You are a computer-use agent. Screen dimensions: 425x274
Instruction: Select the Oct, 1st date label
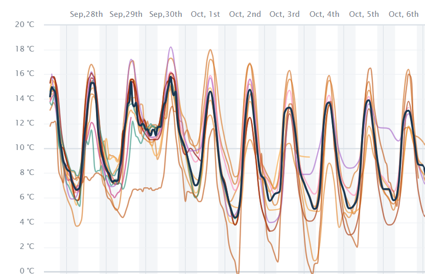click(205, 14)
